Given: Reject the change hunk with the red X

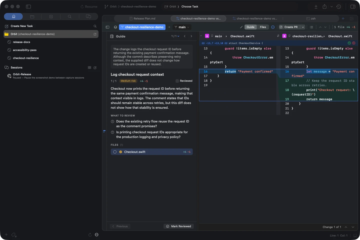Looking at the screenshot, I should 354,43.
